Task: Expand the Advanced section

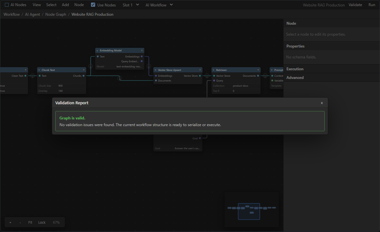Action: pos(331,78)
